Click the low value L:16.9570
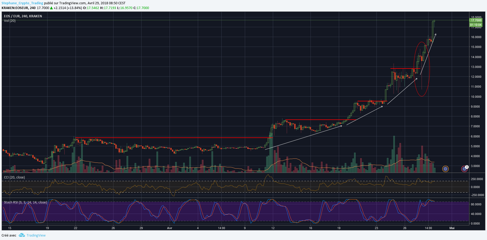 point(125,8)
